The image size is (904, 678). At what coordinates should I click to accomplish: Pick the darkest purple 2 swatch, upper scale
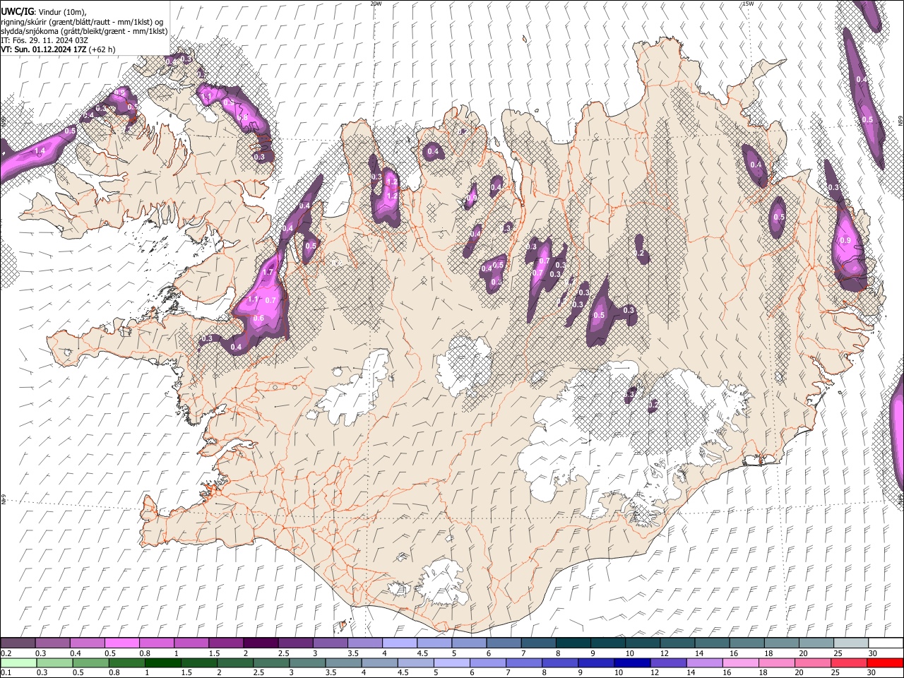260,643
